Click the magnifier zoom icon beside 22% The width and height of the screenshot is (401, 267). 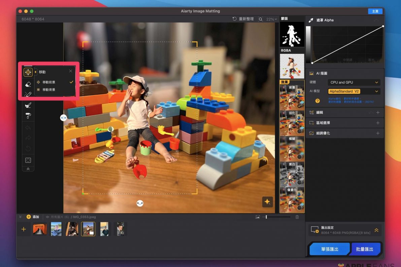[x=261, y=19]
